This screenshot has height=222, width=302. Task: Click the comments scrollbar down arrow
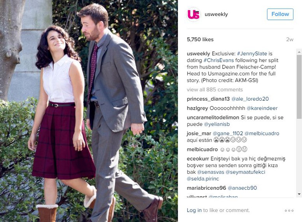[x=299, y=194]
